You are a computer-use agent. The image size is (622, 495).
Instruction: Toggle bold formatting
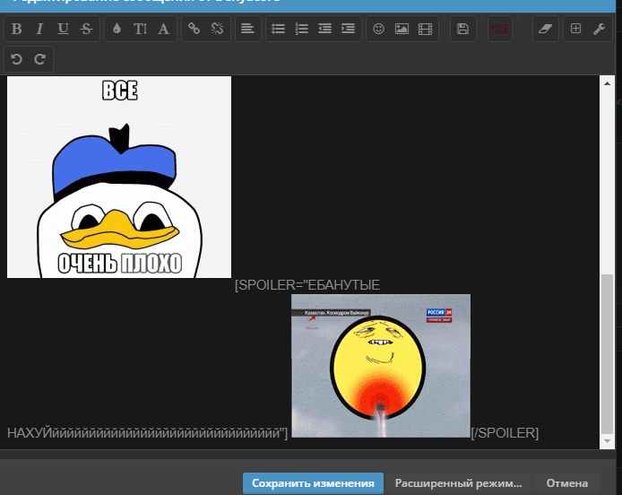tap(16, 29)
